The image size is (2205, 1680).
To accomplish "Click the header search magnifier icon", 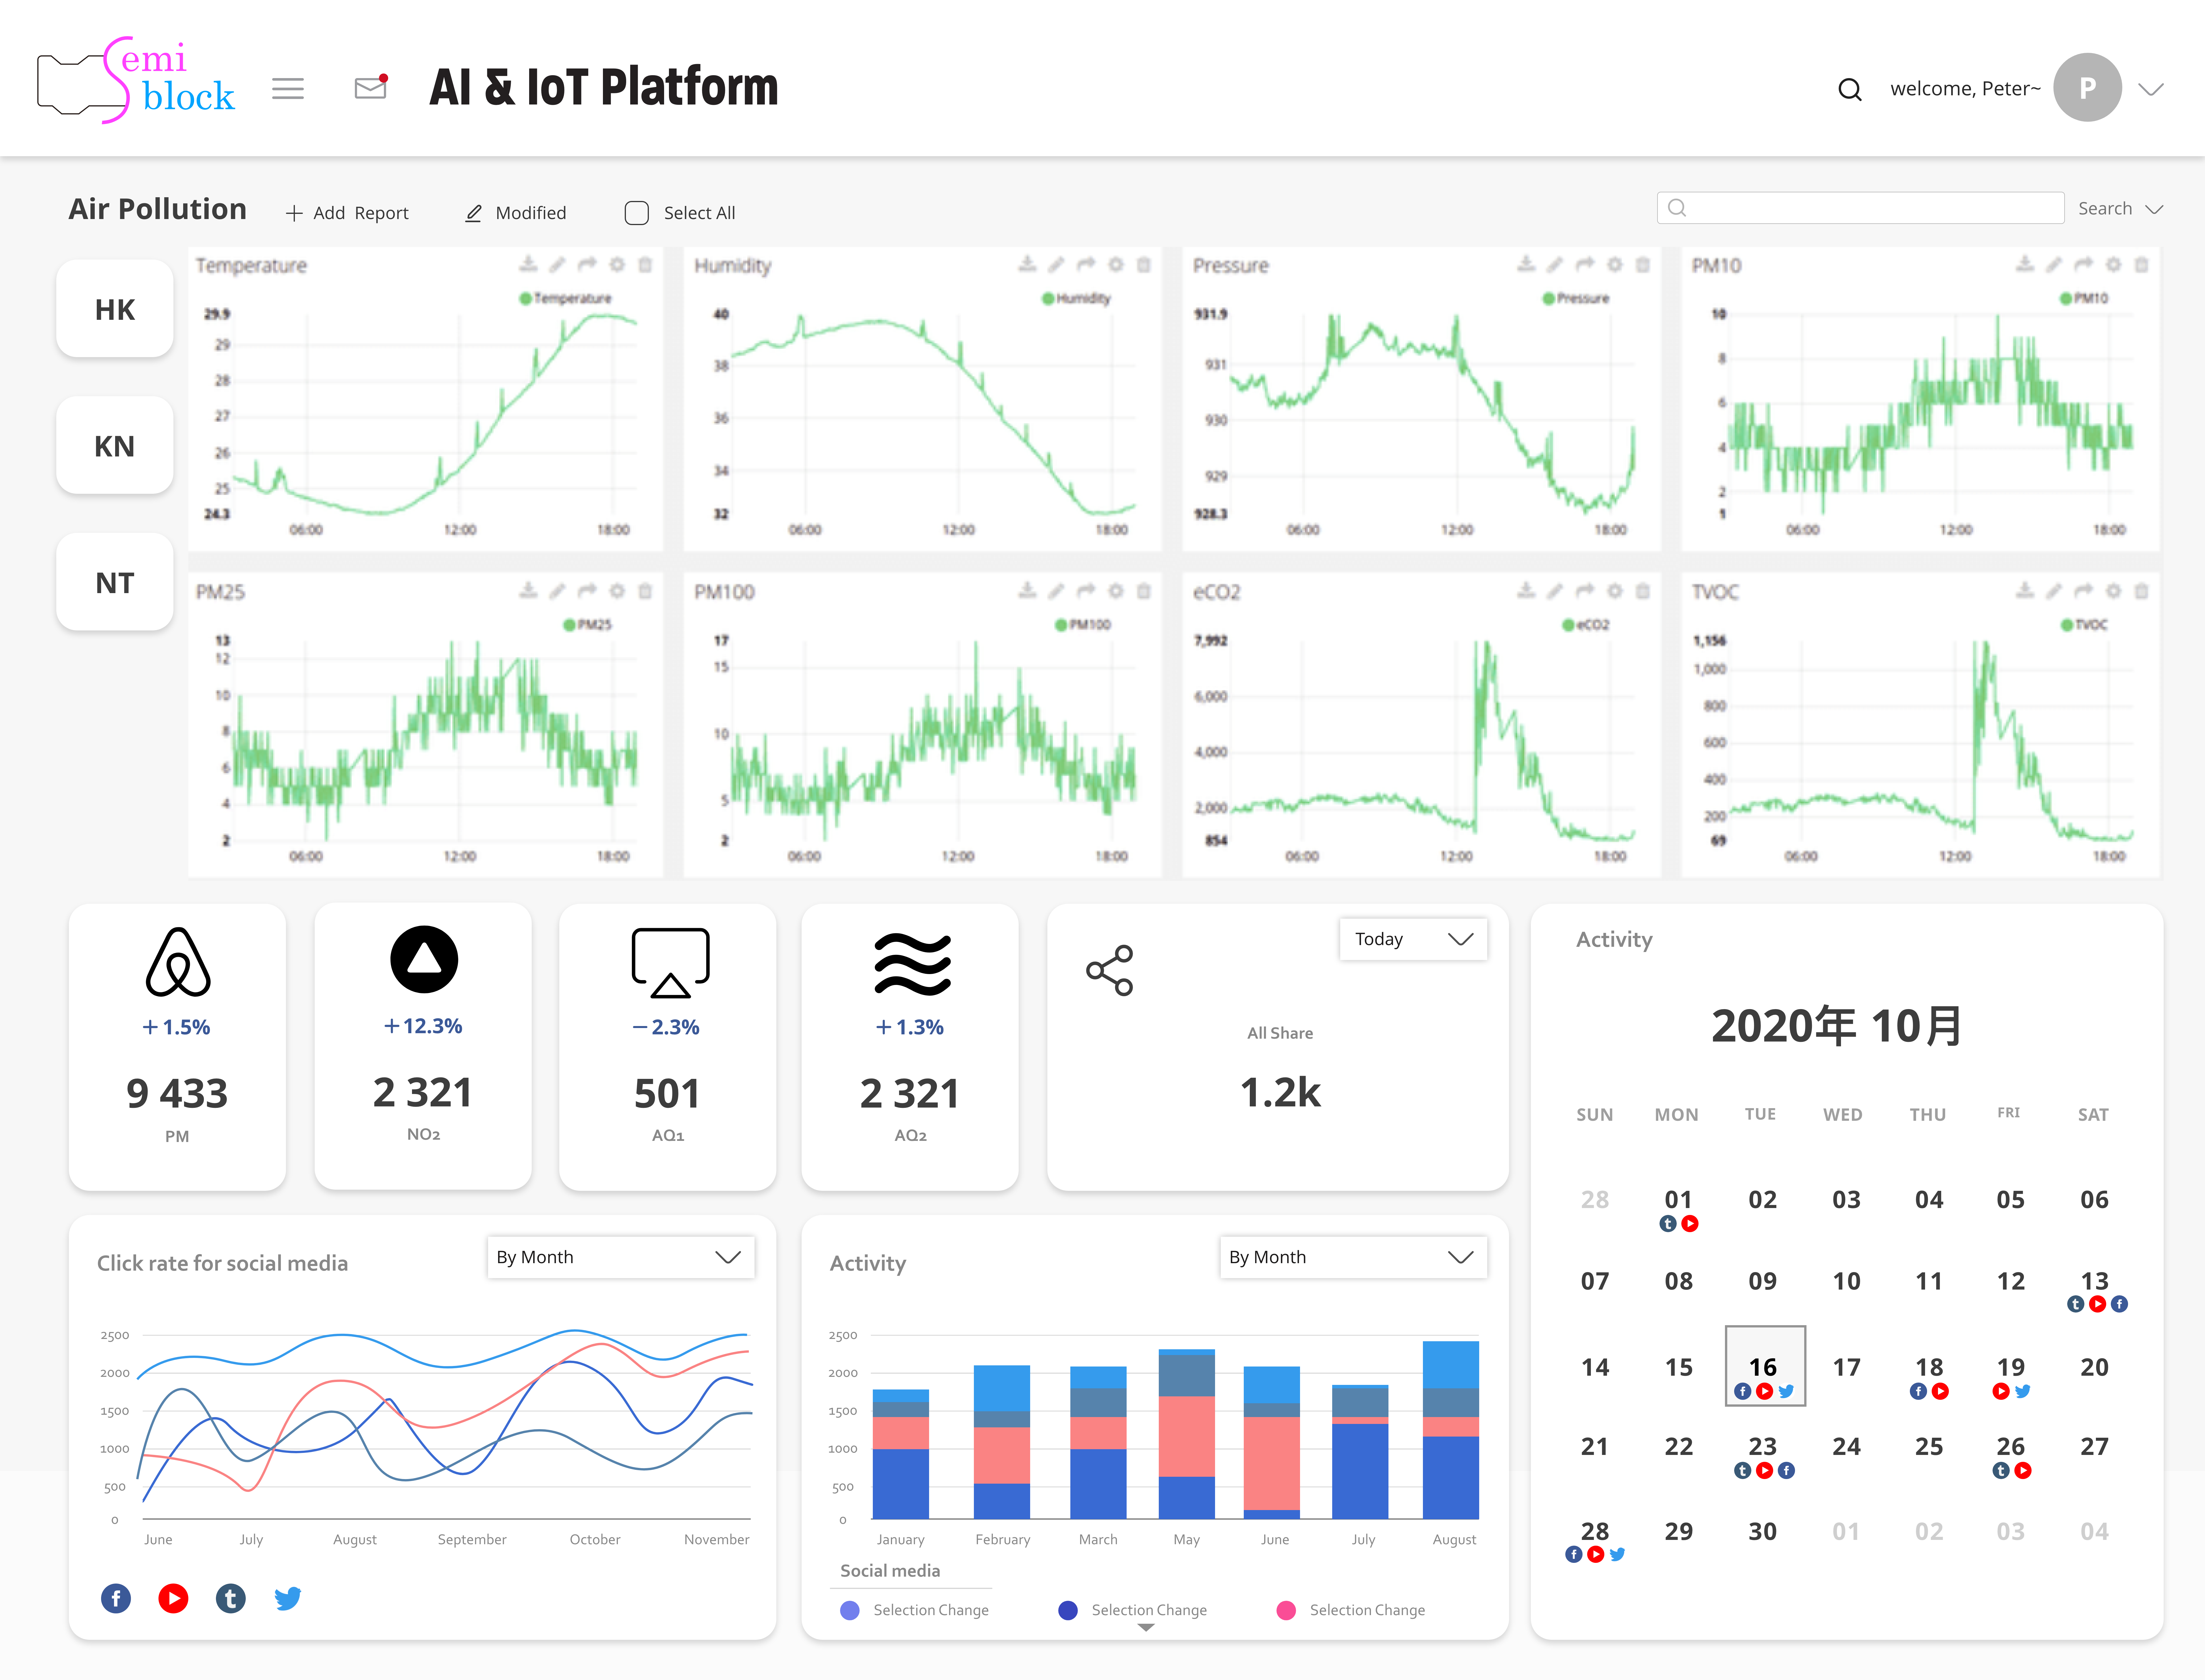I will point(1850,90).
